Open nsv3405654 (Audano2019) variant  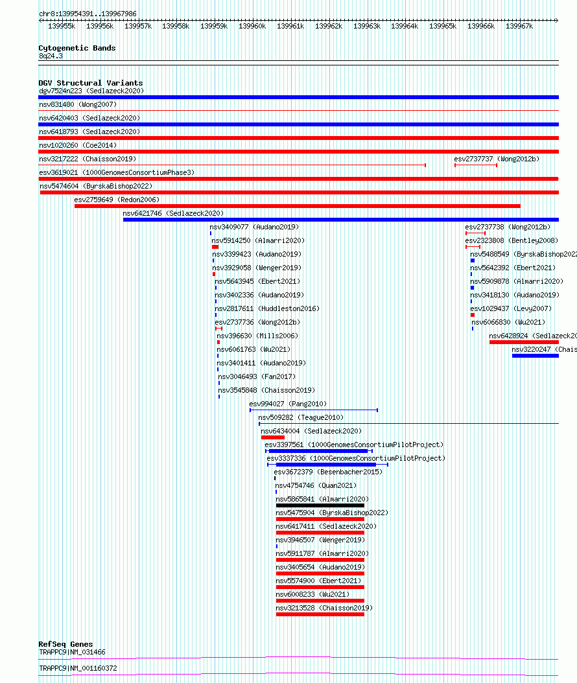click(320, 567)
